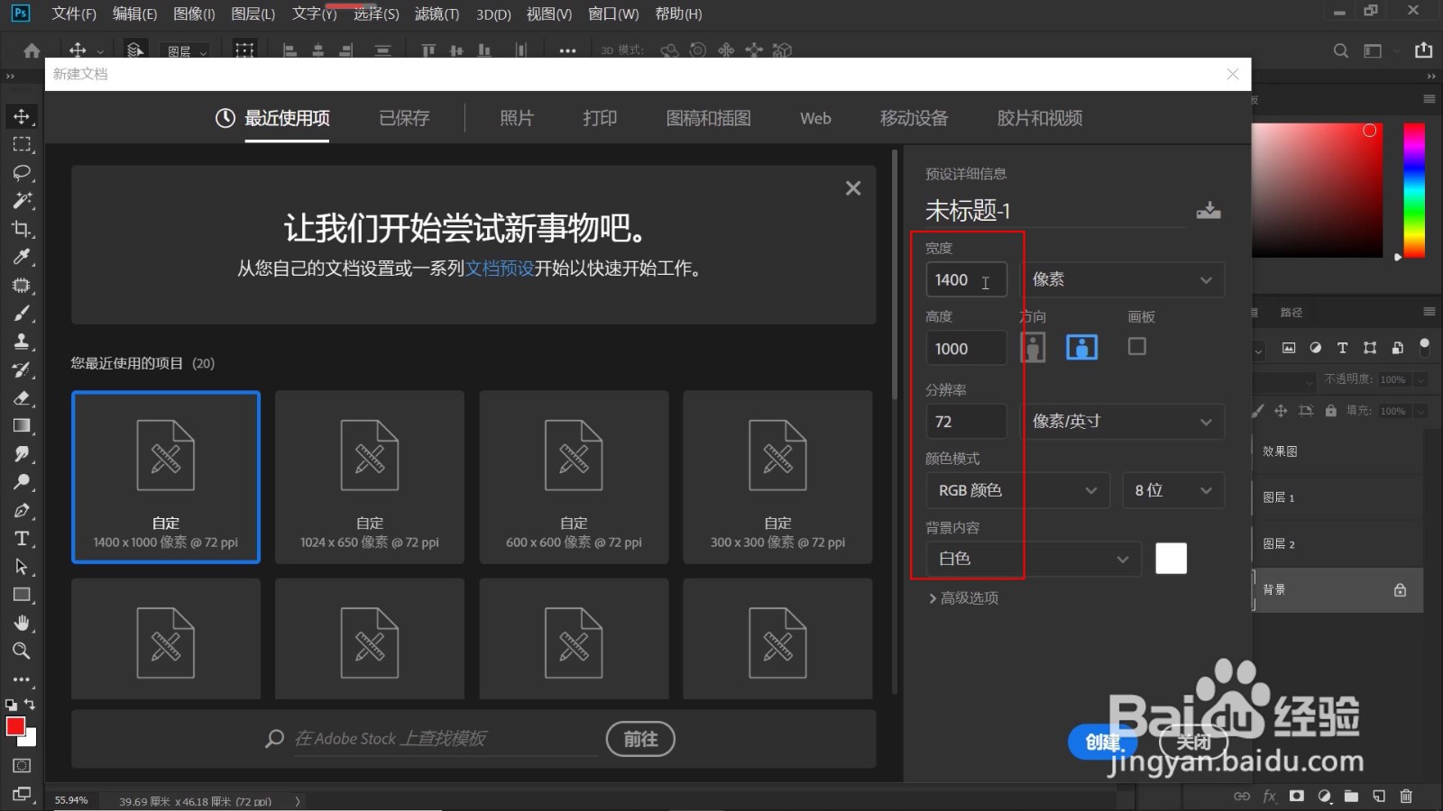
Task: Select the 1024 x 650 preset thumbnail
Action: [370, 478]
